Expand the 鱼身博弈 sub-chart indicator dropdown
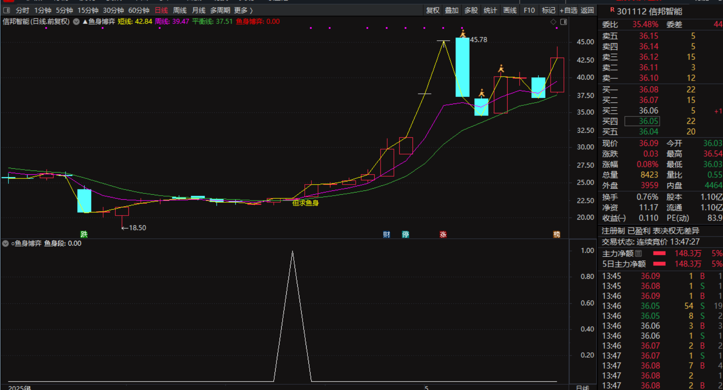Viewport: 723px width, 390px height. tap(5, 243)
